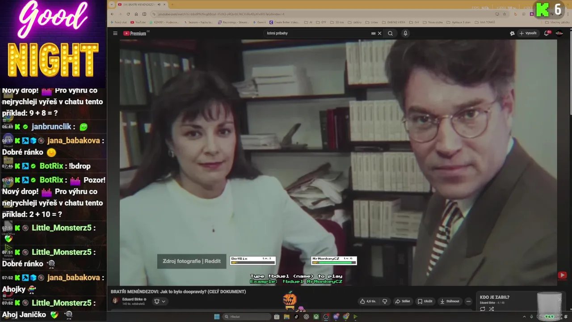Screen dimensions: 572x322
Task: Start voice search with the microphone
Action: tap(405, 33)
